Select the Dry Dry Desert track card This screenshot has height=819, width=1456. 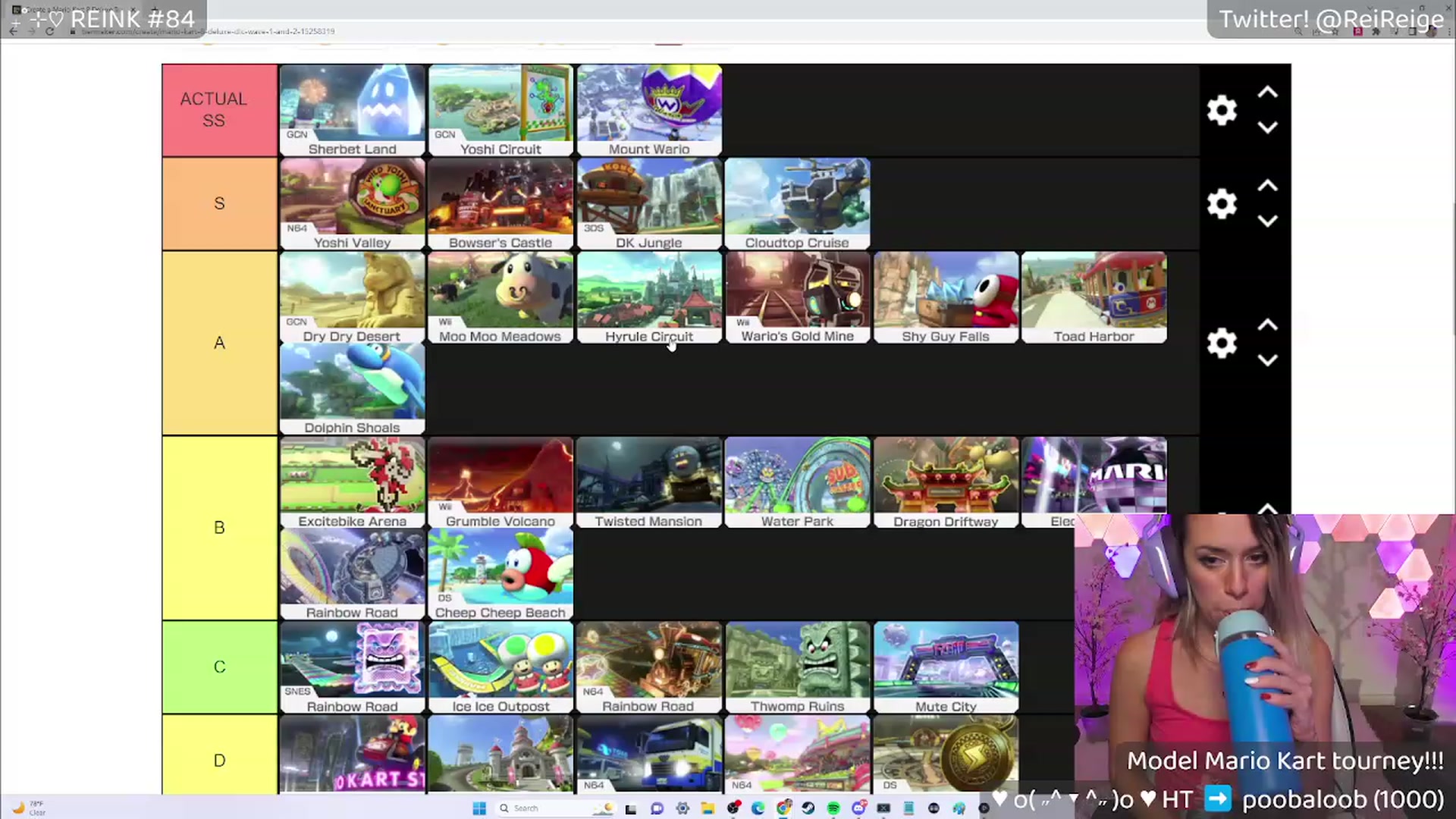tap(352, 297)
